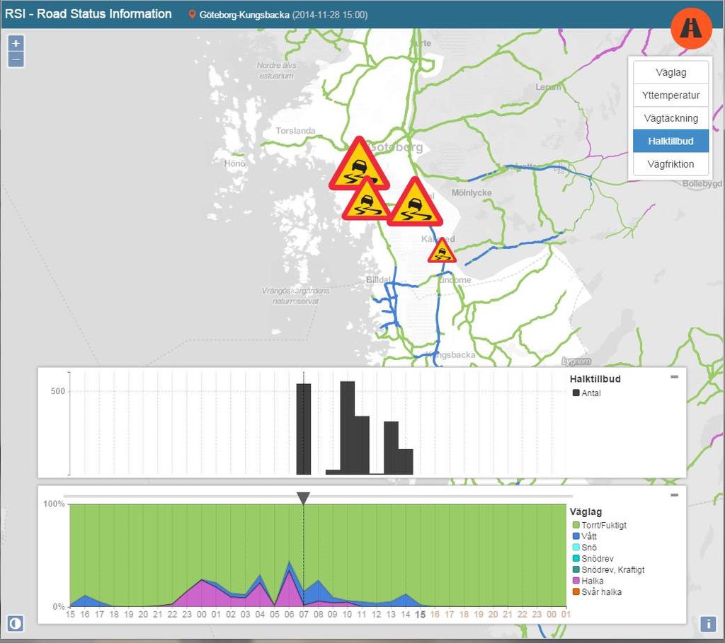Click the green Torrt/Fuktigt legend swatch
The height and width of the screenshot is (643, 725).
[x=576, y=525]
